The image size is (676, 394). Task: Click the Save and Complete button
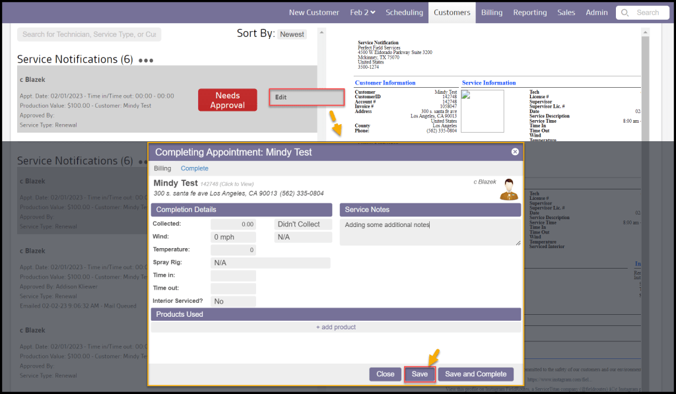[475, 374]
